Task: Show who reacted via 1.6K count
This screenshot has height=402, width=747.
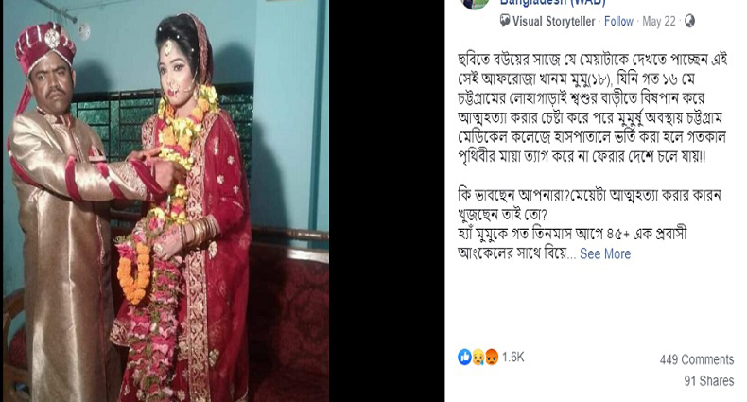Action: coord(513,358)
